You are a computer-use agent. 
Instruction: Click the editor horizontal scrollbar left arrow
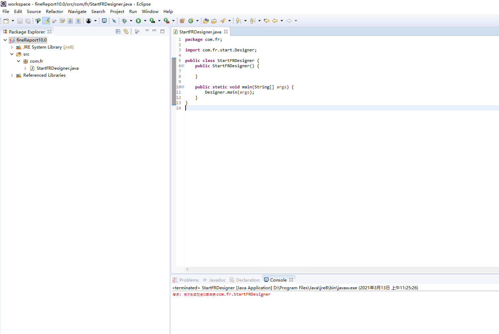tap(187, 270)
